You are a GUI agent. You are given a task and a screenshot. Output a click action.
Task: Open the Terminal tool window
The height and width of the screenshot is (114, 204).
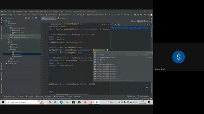pos(40,96)
